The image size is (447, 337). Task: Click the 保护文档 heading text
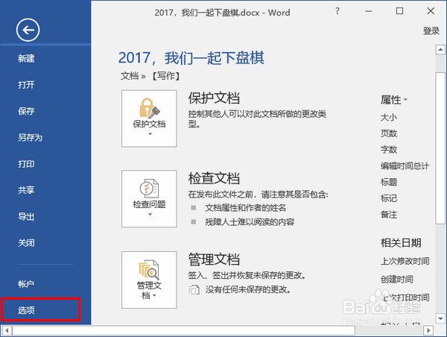pos(214,98)
